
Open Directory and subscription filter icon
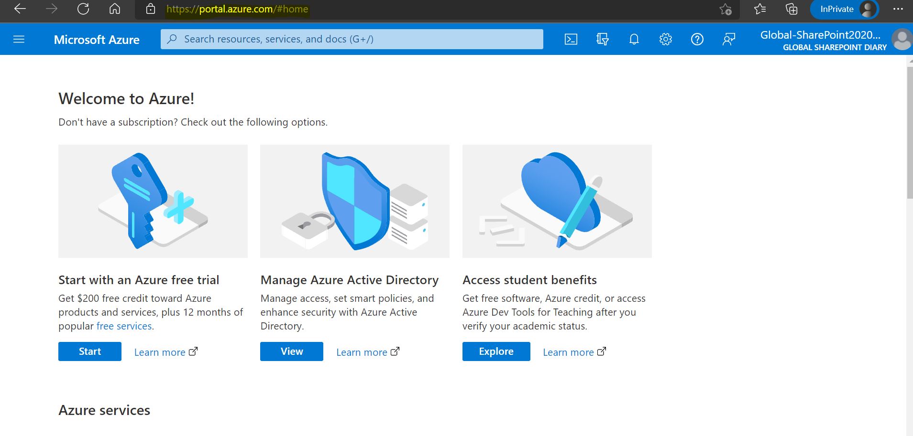pyautogui.click(x=603, y=39)
